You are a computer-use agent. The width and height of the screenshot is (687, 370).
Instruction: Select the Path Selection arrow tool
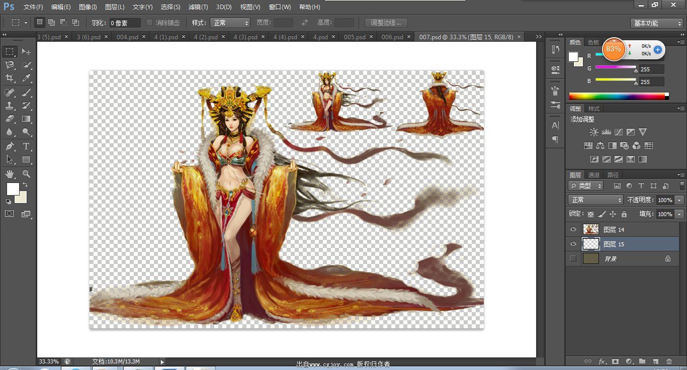[x=10, y=159]
